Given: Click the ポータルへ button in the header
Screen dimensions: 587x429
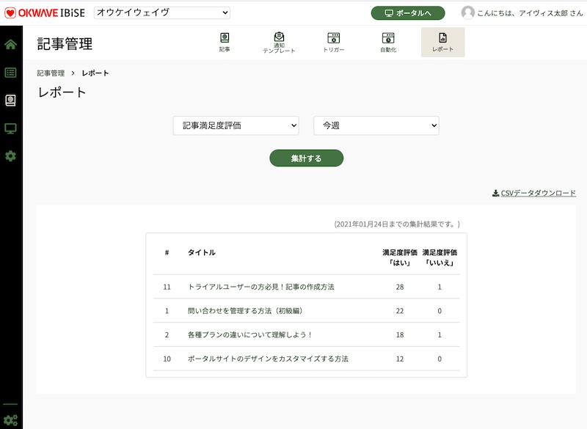Looking at the screenshot, I should pos(409,10).
